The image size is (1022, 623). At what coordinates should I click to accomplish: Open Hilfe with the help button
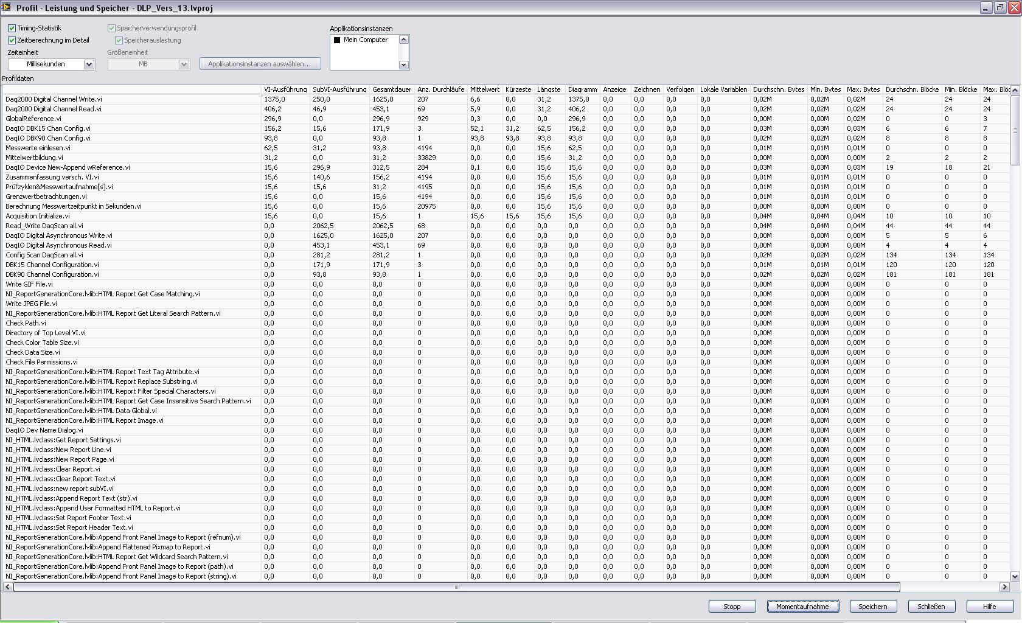(x=990, y=607)
